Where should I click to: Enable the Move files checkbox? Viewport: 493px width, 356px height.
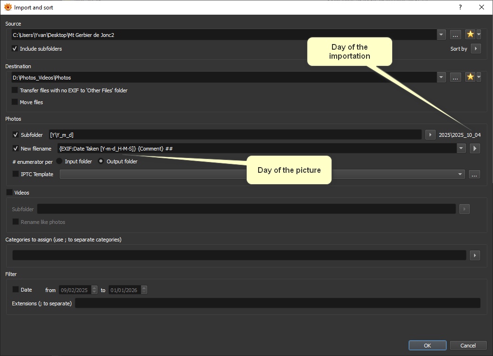coord(15,102)
